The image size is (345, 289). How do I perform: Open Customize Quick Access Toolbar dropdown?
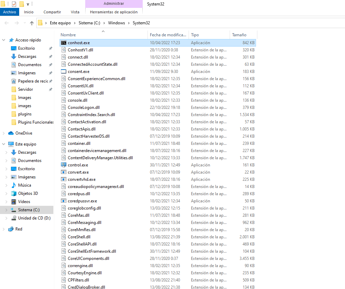[x=28, y=4]
